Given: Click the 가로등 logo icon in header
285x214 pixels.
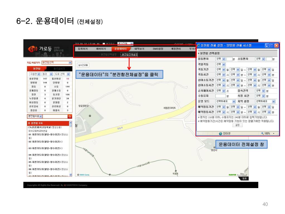Looking at the screenshot, I should [x=33, y=49].
